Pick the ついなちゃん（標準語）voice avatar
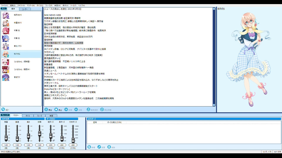Image resolution: width=282 pixels, height=158 pixels. tap(6, 62)
